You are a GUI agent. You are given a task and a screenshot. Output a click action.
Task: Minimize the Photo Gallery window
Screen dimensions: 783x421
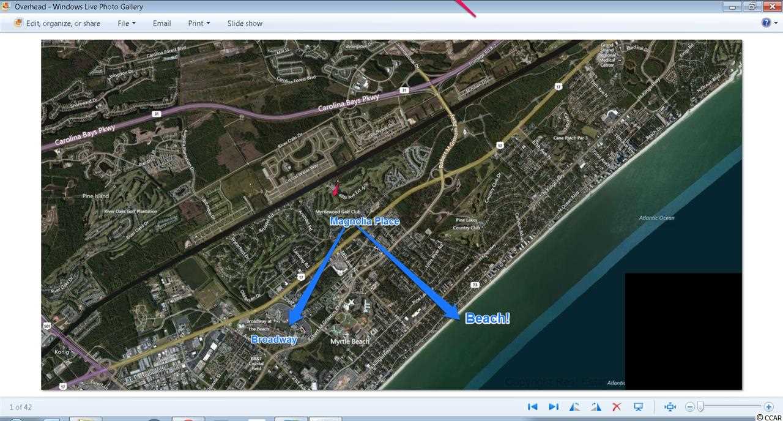point(733,7)
